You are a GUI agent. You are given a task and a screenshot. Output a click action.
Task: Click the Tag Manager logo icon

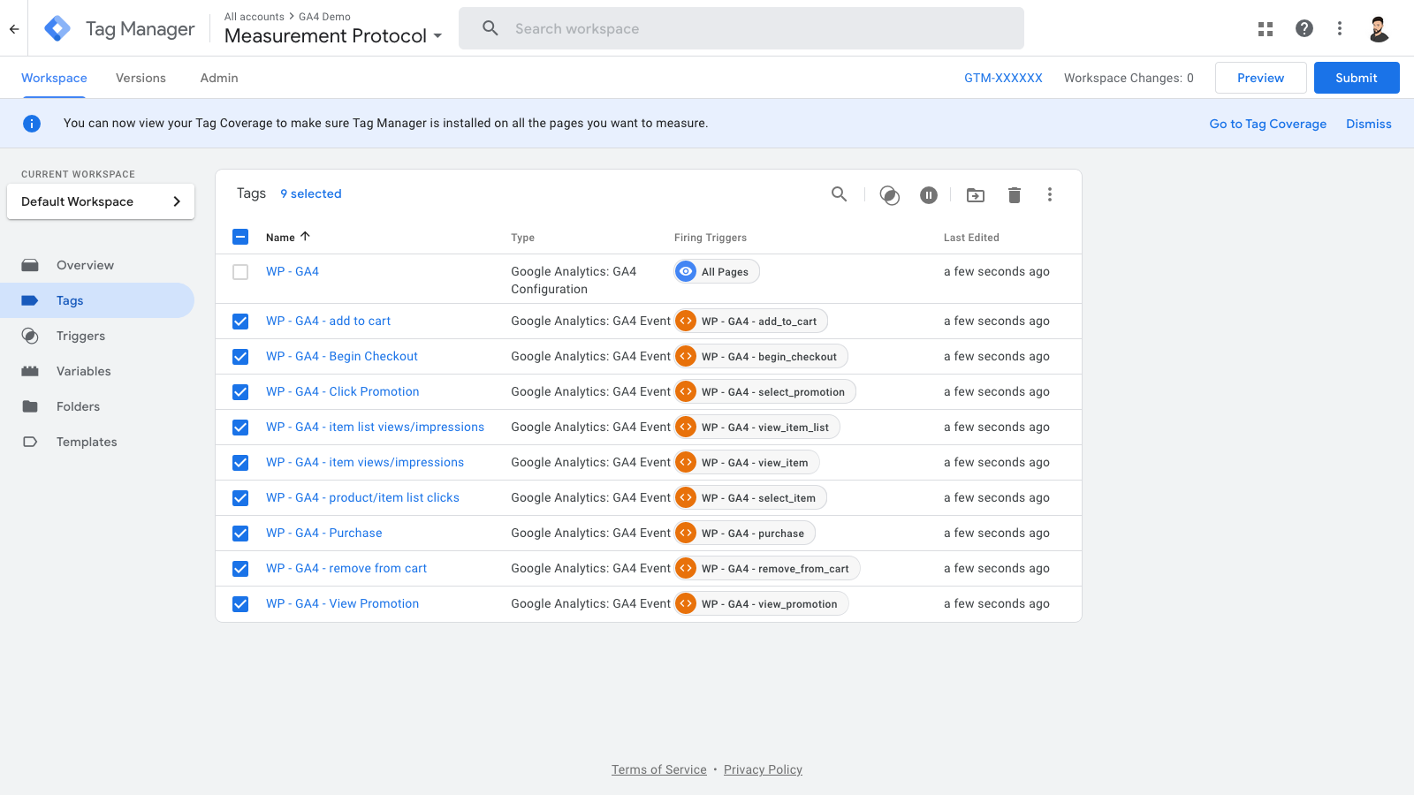pos(57,28)
